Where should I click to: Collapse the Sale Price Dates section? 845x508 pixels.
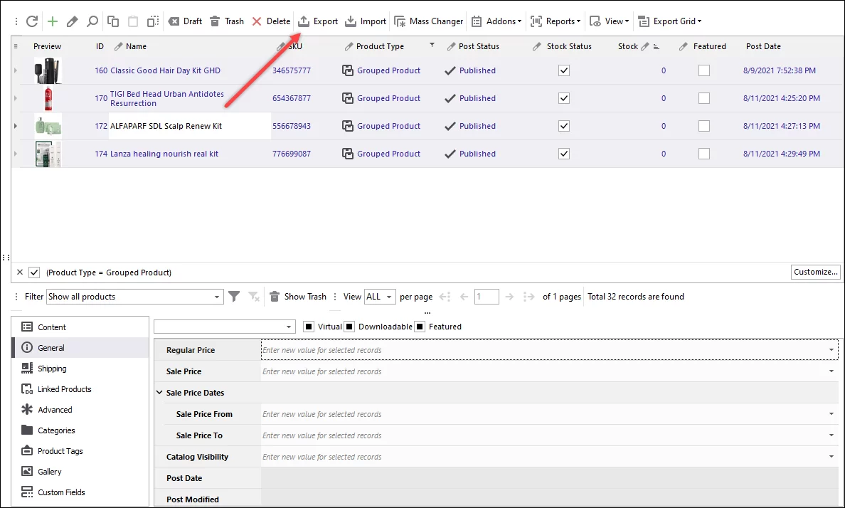159,392
